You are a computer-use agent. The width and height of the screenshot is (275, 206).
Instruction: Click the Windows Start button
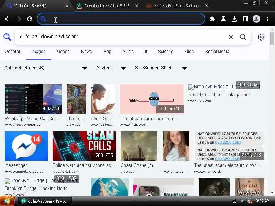(7, 201)
